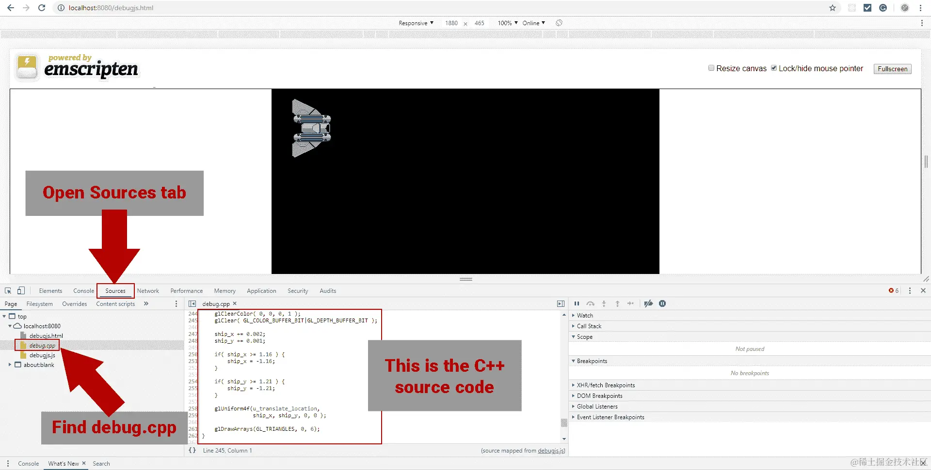Pause script execution in debugger
931x470 pixels.
pos(577,303)
